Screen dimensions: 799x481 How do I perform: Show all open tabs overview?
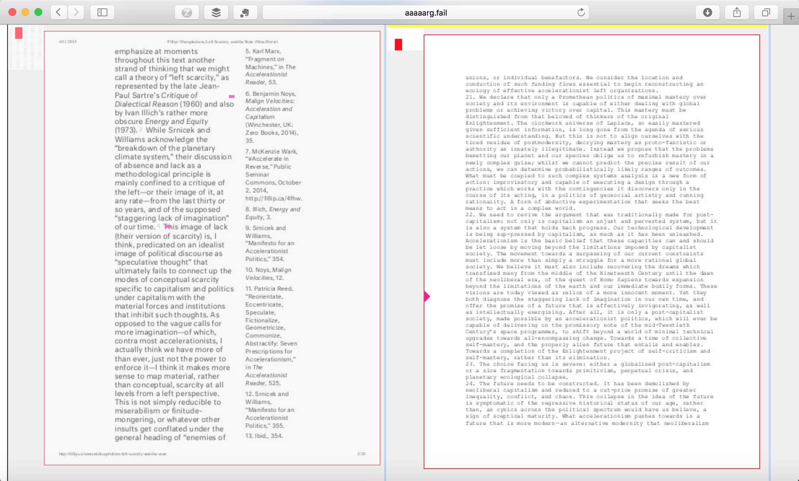point(766,12)
